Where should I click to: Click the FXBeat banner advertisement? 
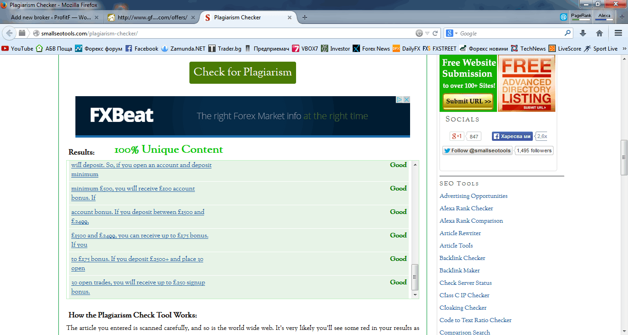point(243,116)
